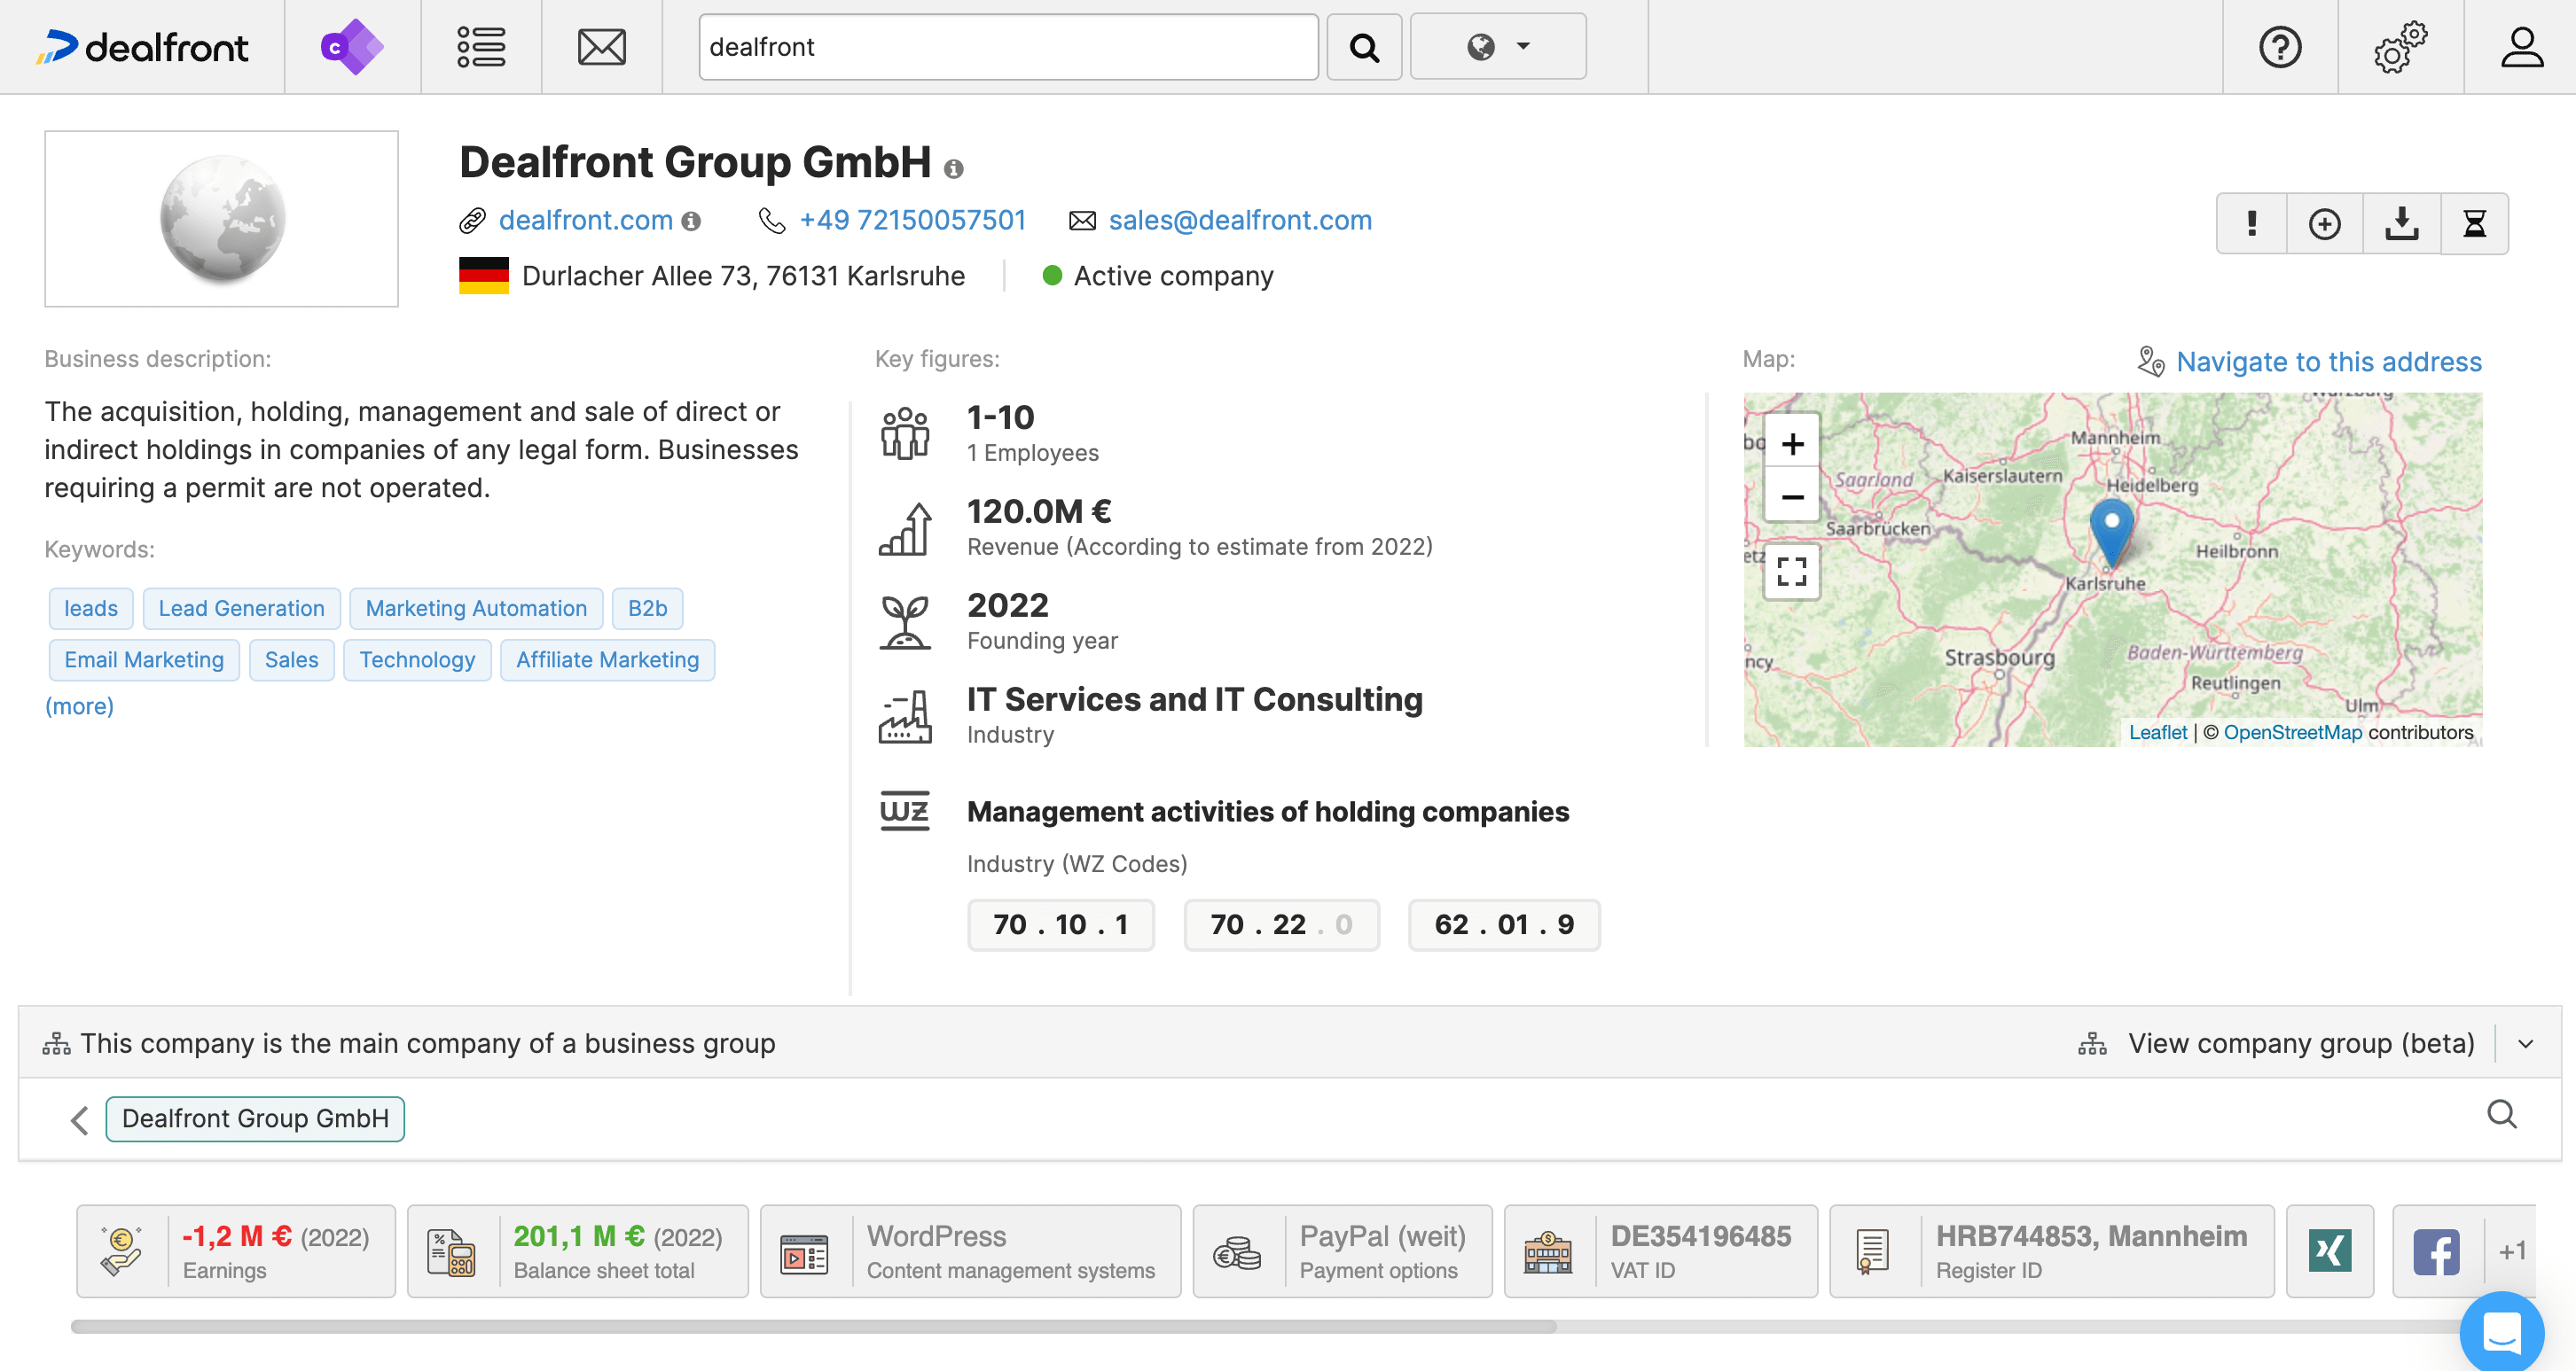Image resolution: width=2576 pixels, height=1371 pixels.
Task: Open help via the question mark icon
Action: pos(2280,46)
